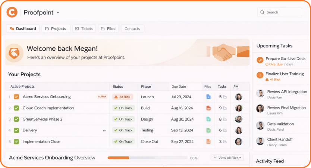Image resolution: width=311 pixels, height=168 pixels.
Task: Expand the Proofpoint account dropdown
Action: pyautogui.click(x=58, y=13)
